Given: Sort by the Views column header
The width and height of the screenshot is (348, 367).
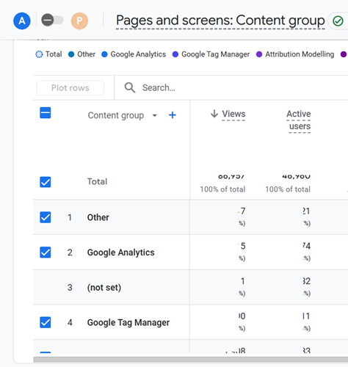Looking at the screenshot, I should 233,114.
